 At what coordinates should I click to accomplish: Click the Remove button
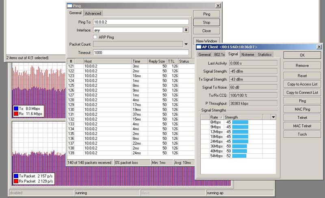pyautogui.click(x=302, y=65)
